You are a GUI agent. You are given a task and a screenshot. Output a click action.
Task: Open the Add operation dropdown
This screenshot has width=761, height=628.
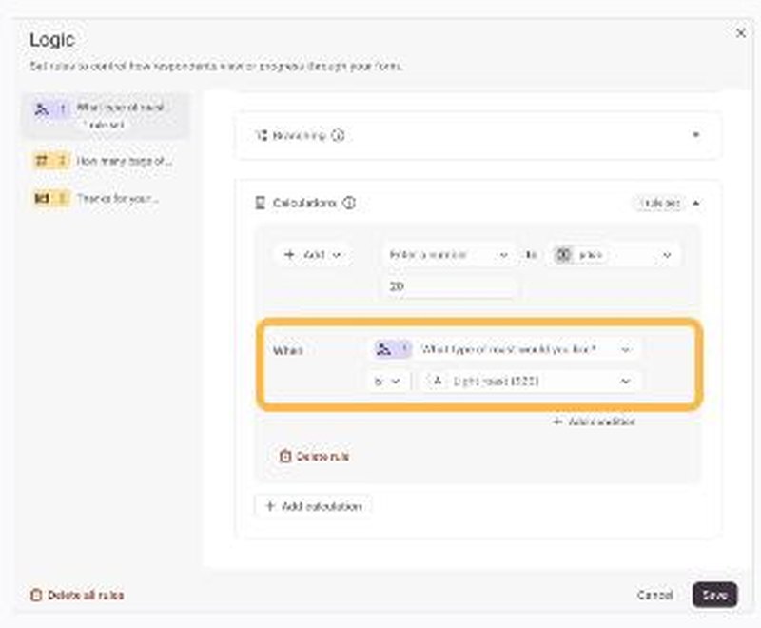pos(314,255)
